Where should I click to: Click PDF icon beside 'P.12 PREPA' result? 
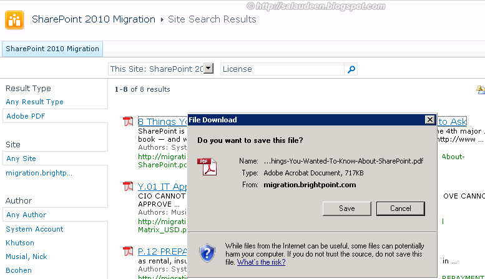click(128, 251)
